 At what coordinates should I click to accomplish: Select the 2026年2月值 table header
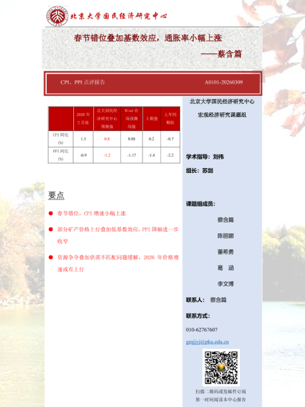tap(83, 119)
